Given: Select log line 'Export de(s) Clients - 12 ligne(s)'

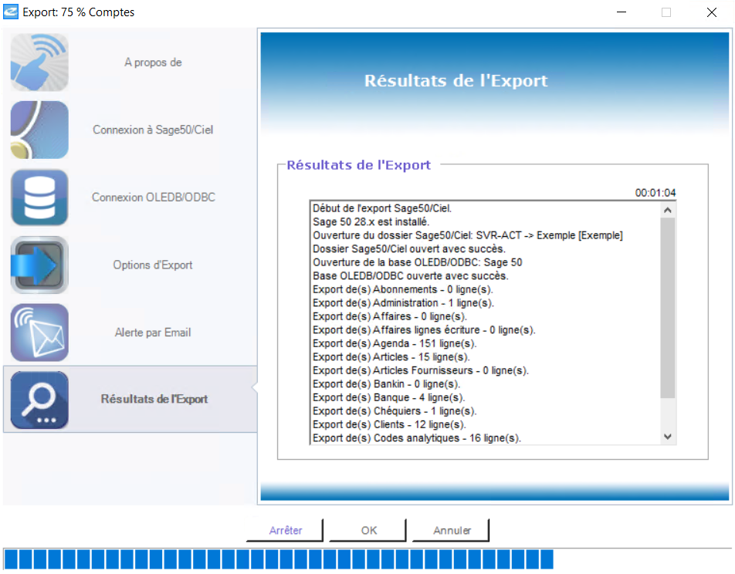Looking at the screenshot, I should (x=389, y=424).
